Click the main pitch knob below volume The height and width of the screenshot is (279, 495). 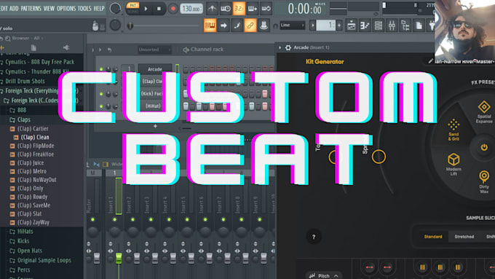tap(115, 25)
